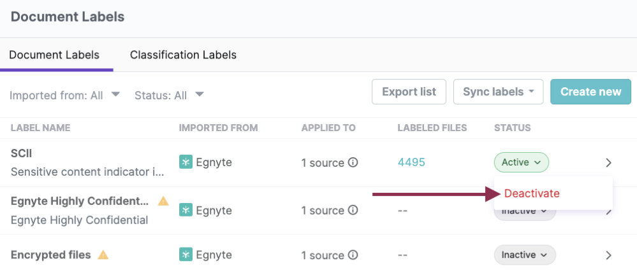Click info icon in Egnyte Highly Confidential row

(x=353, y=210)
